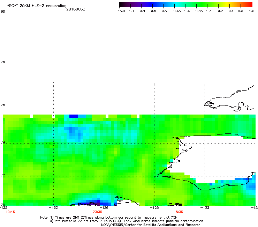This screenshot has height=227, width=258.
Task: Click the -1.0 colorbar label
Action: pyautogui.click(x=130, y=11)
